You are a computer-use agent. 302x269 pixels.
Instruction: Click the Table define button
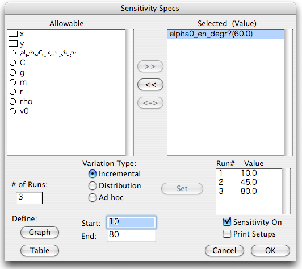coord(40,250)
